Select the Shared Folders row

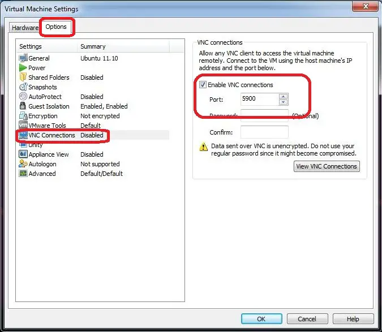93,77
